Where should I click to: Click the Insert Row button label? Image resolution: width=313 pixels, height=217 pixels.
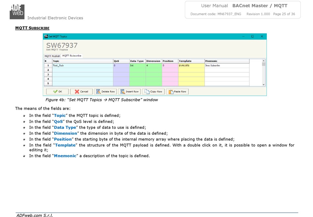(132, 92)
